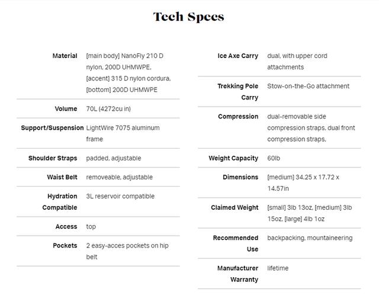Viewport: 379px width, 308px height.
Task: Click the Shoulder Straps label
Action: (53, 158)
